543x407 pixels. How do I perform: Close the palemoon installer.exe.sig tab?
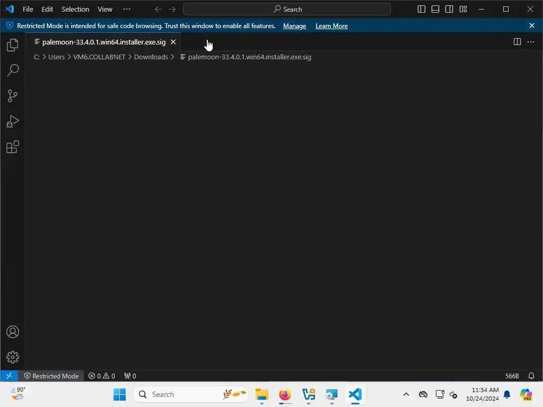(x=173, y=42)
